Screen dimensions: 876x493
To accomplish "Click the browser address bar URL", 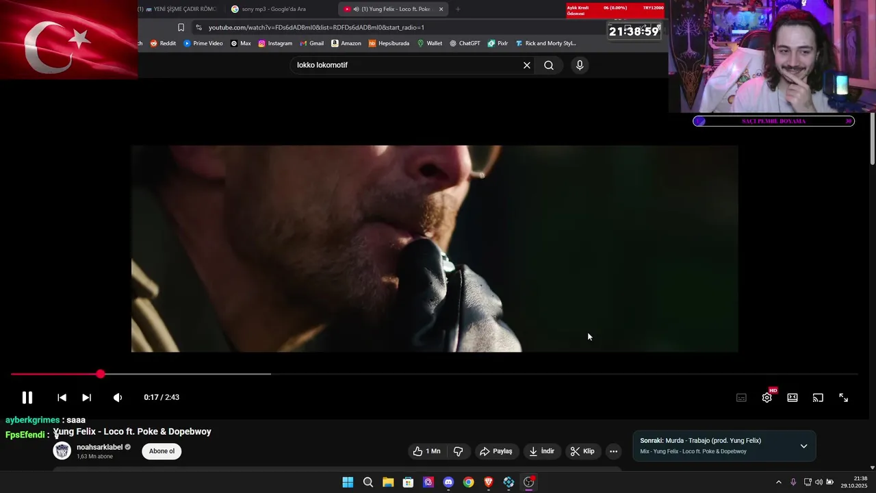I will click(316, 27).
